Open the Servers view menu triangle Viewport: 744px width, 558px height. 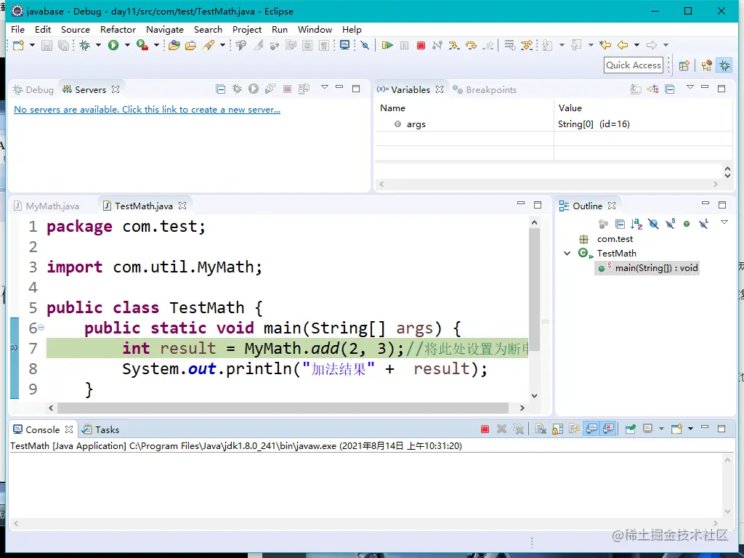coord(325,87)
